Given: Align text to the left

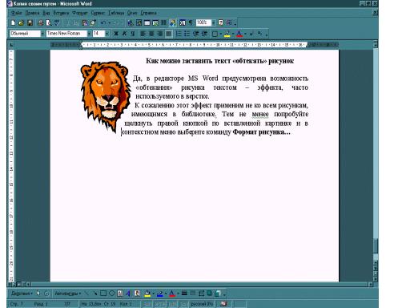Looking at the screenshot, I should 143,34.
